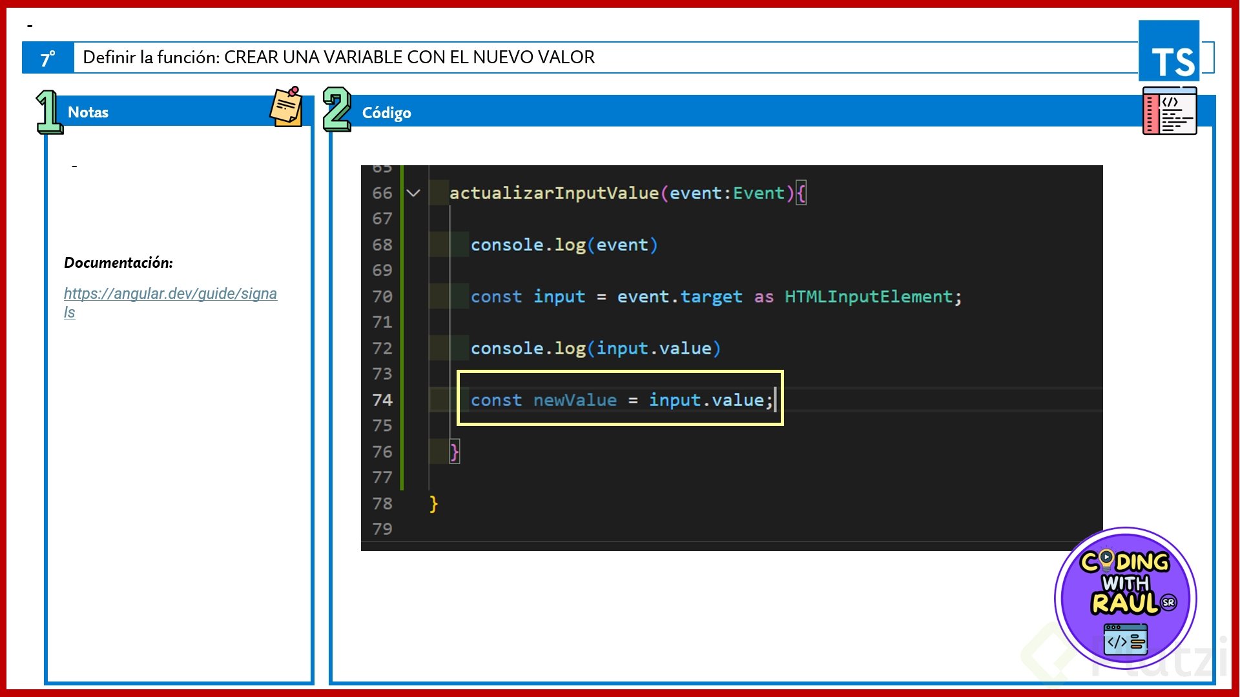Click the HTMLInputElement type in line 70

point(869,297)
